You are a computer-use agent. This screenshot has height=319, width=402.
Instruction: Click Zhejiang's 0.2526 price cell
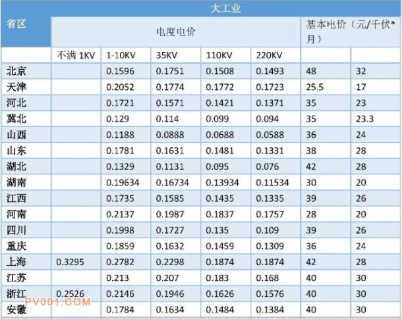[x=71, y=292]
